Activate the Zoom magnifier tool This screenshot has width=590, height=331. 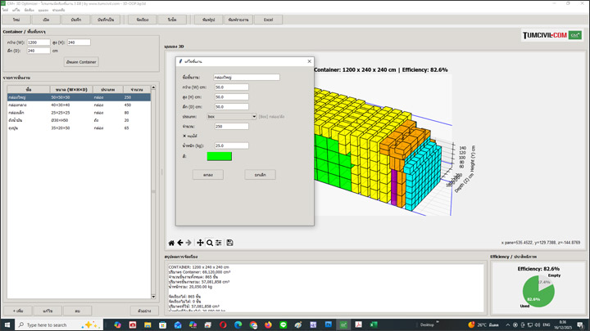tap(210, 243)
